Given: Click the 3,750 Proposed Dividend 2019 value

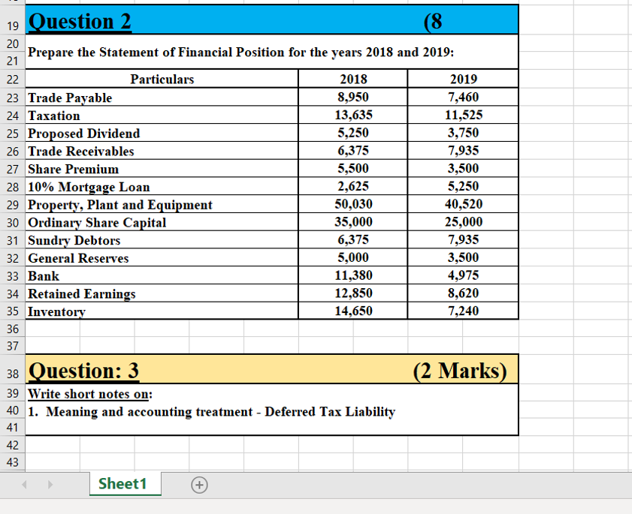Looking at the screenshot, I should (x=463, y=133).
